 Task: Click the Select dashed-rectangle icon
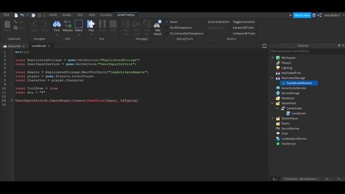(79, 24)
